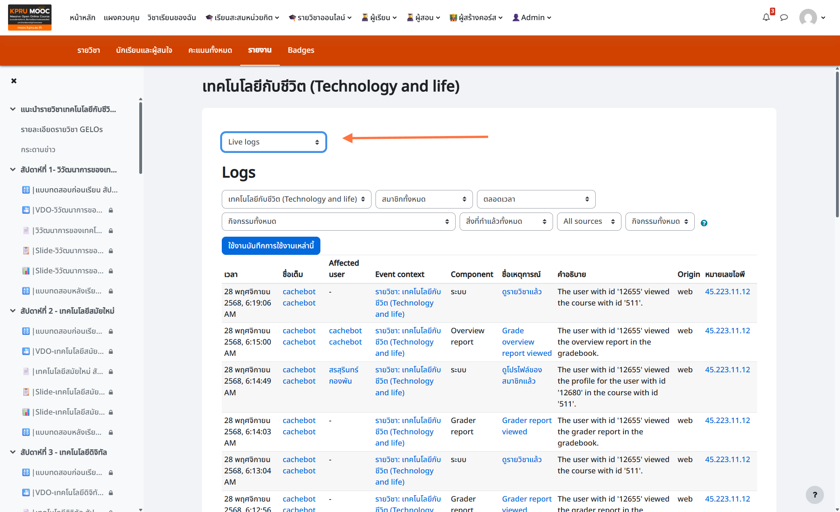This screenshot has height=512, width=840.
Task: Open the สรสุรินทร์ กองพัน user link
Action: coord(344,375)
